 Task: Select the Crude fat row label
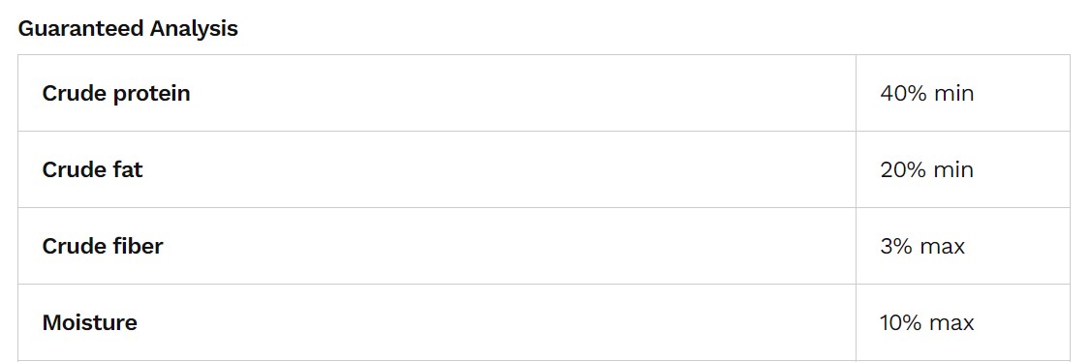pos(93,169)
